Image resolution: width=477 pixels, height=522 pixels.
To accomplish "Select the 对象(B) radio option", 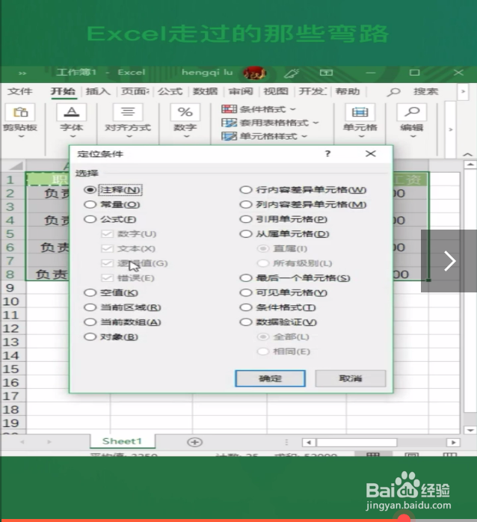I will tap(90, 337).
